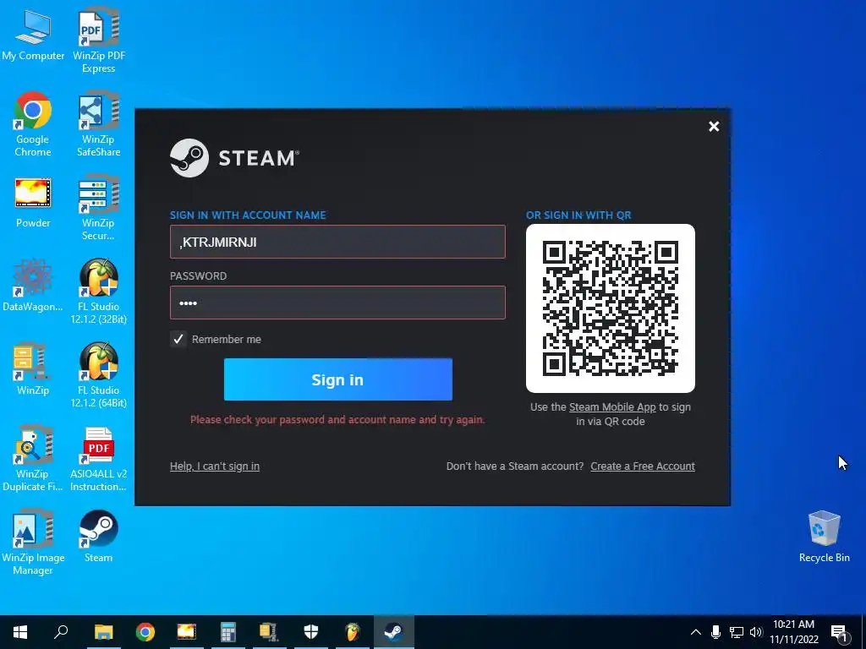Uncheck the Remember me checkbox
This screenshot has height=649, width=866.
pos(178,339)
